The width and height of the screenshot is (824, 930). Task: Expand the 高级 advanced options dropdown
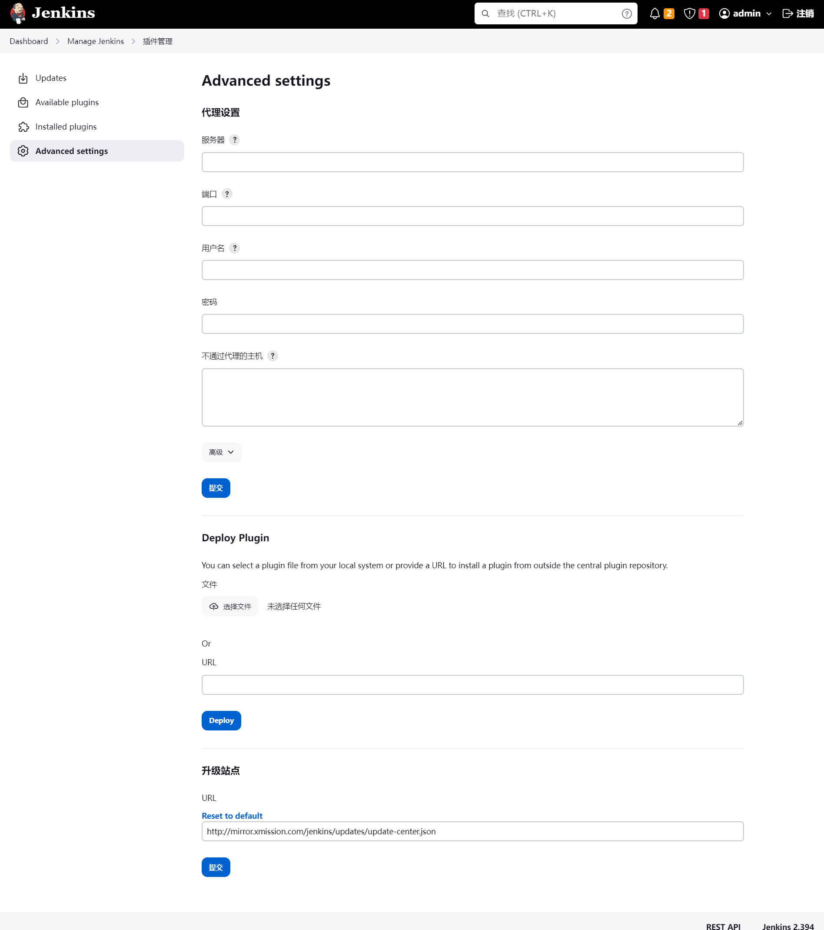222,452
